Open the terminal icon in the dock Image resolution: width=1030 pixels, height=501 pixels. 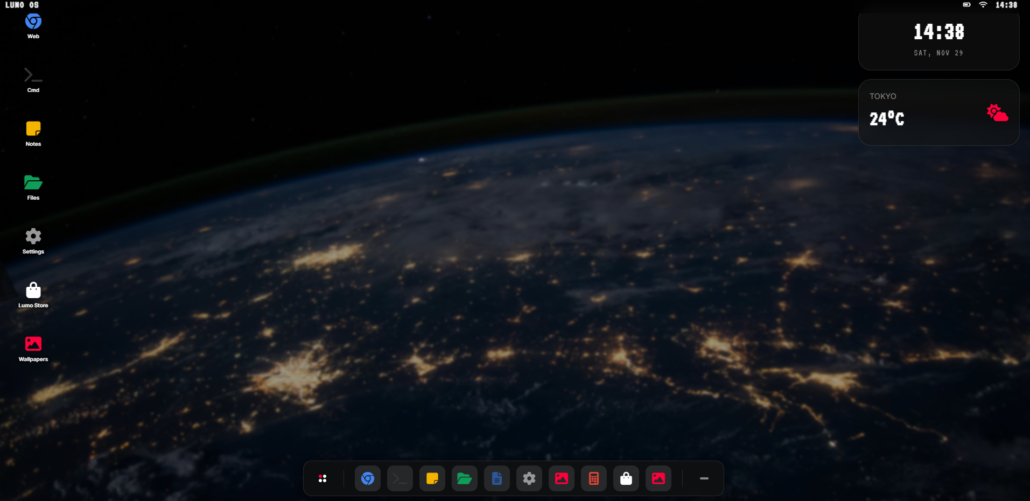pyautogui.click(x=400, y=478)
